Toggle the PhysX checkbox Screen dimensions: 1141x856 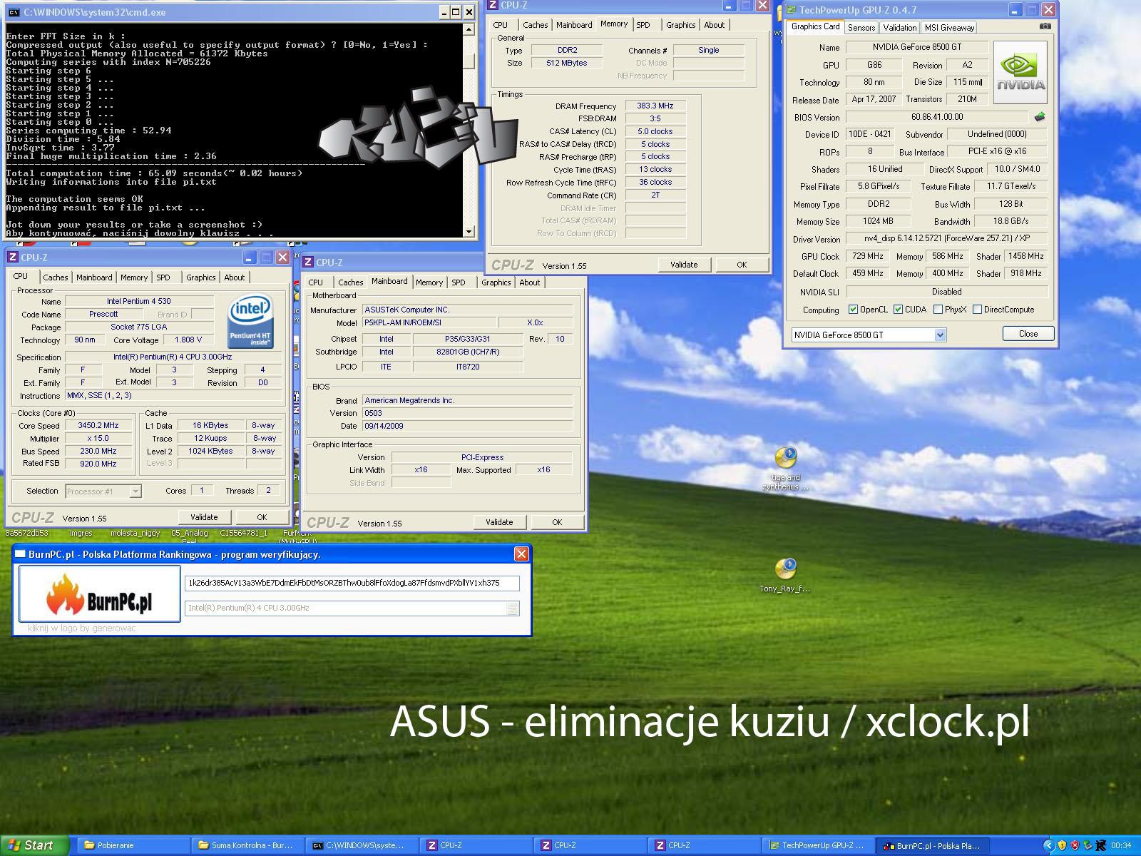(938, 310)
